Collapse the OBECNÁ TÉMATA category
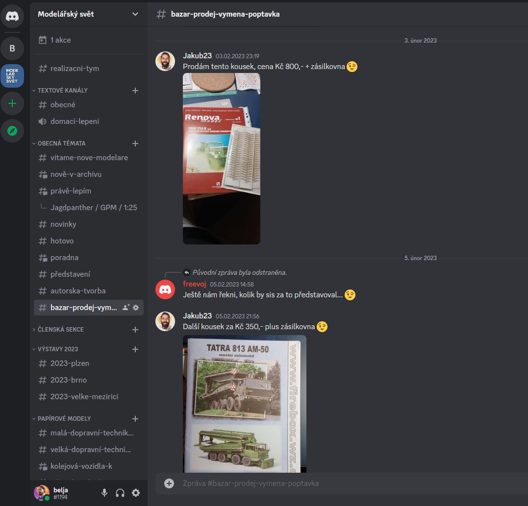The width and height of the screenshot is (528, 506). pos(59,144)
